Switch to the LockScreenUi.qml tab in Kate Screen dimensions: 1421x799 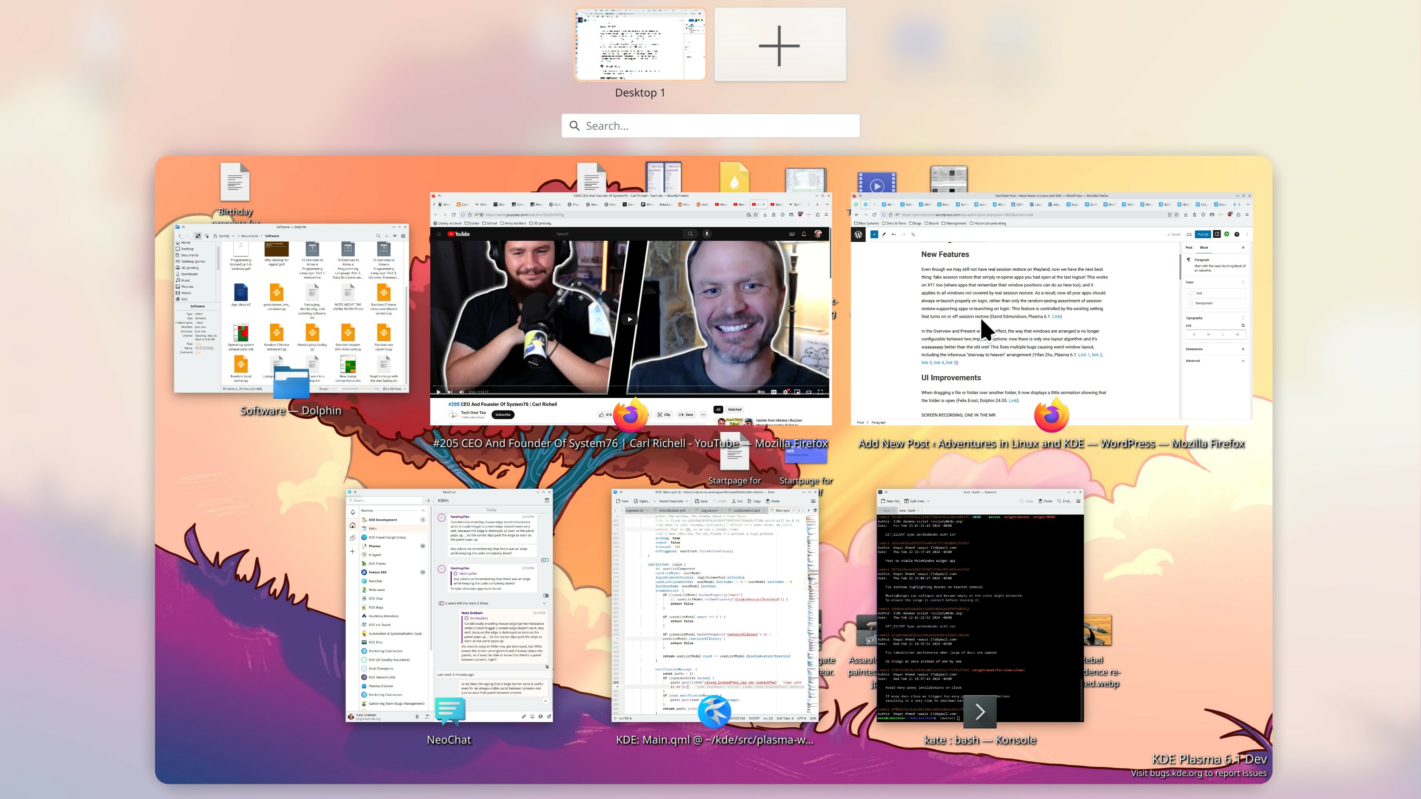tap(746, 510)
